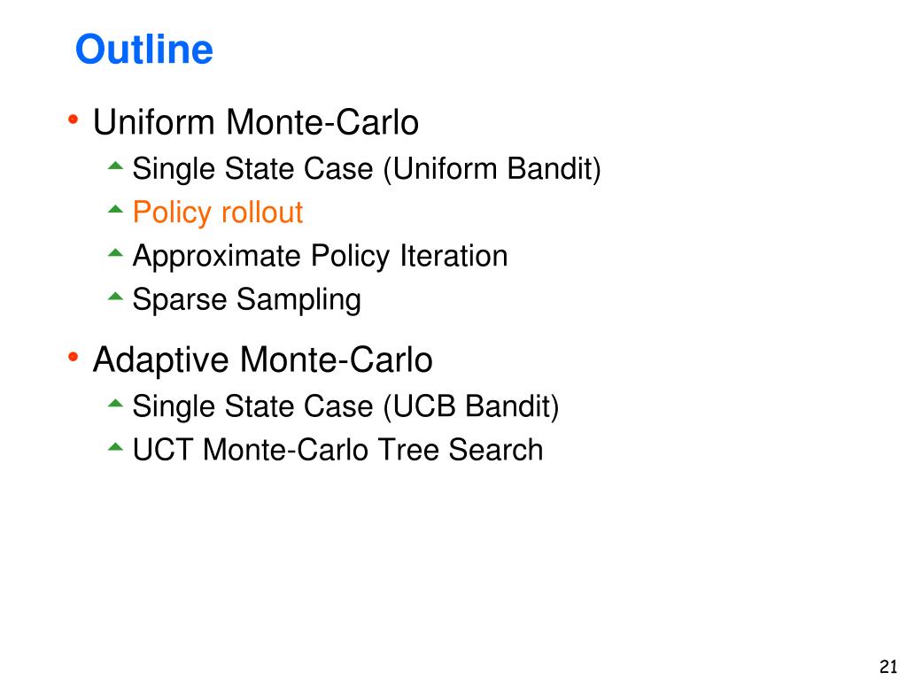The height and width of the screenshot is (680, 907).
Task: Select the Adaptive Monte-Carlo heading
Action: point(262,359)
